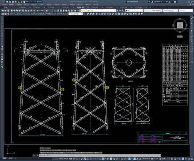Viewport: 194px width, 161px height.
Task: Add a new drawing tab with plus button
Action: point(150,7)
